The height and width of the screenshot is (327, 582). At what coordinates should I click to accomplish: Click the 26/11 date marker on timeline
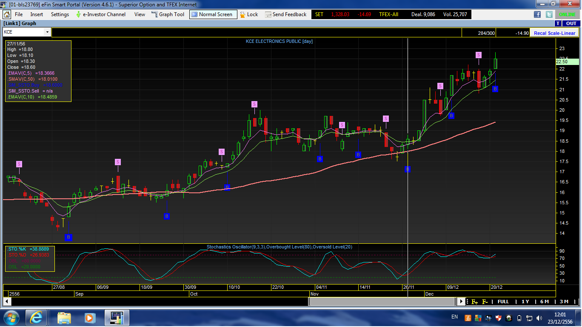[x=408, y=287]
